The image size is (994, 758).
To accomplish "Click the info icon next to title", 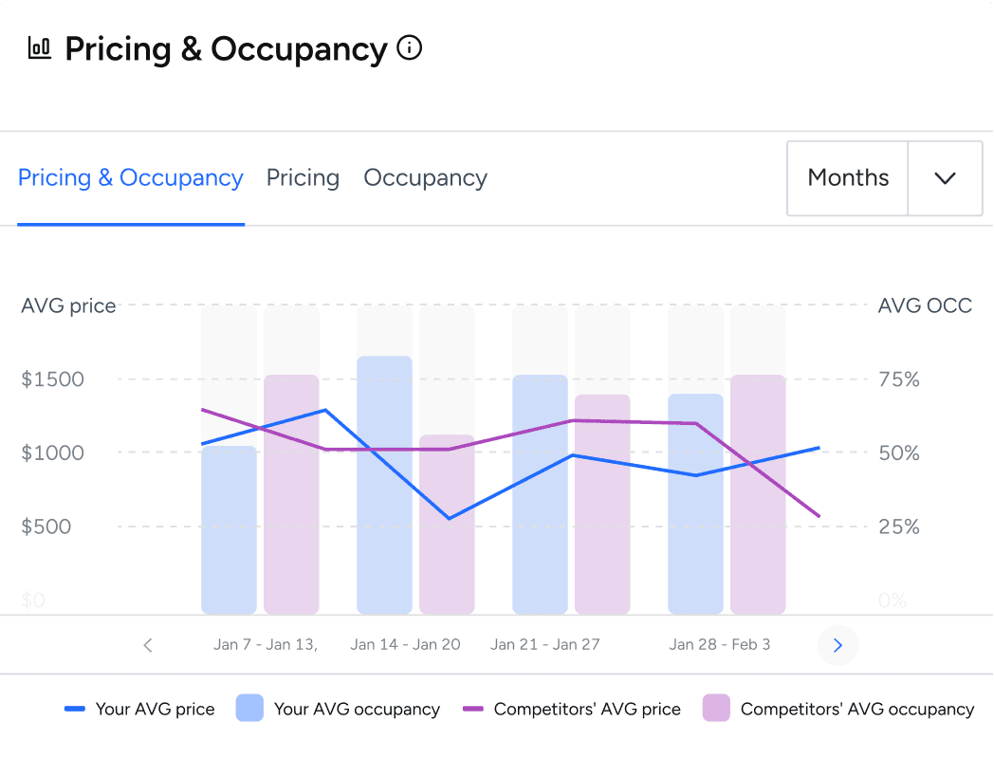I will (x=409, y=47).
